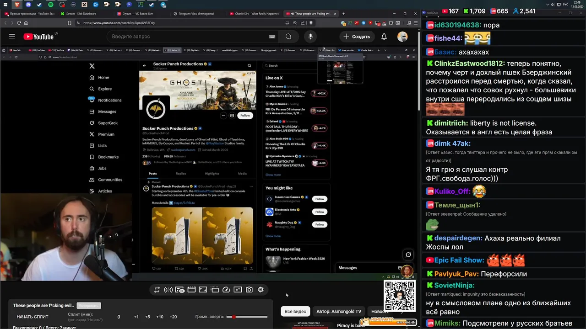
Task: Open Explore in X sidebar
Action: coord(100,89)
